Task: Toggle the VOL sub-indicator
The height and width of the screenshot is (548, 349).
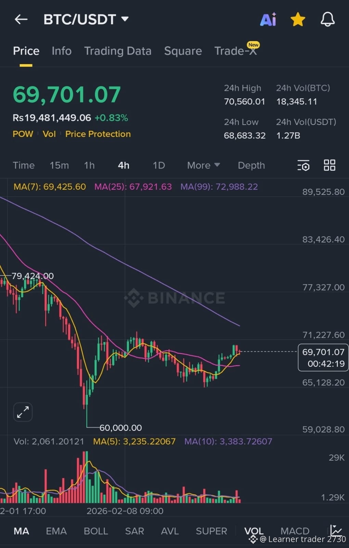Action: pyautogui.click(x=254, y=531)
